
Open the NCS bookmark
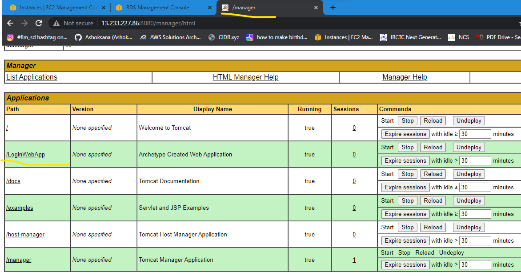pyautogui.click(x=458, y=37)
